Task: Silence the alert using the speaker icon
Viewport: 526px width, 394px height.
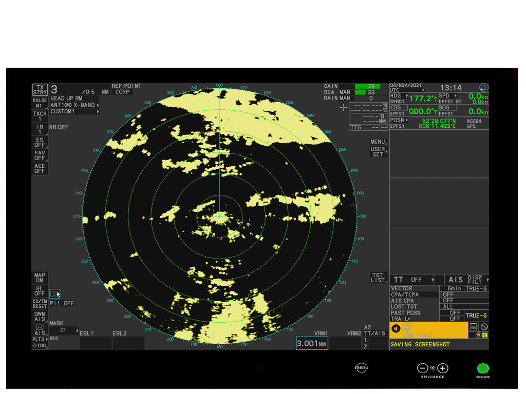Action: (x=396, y=329)
